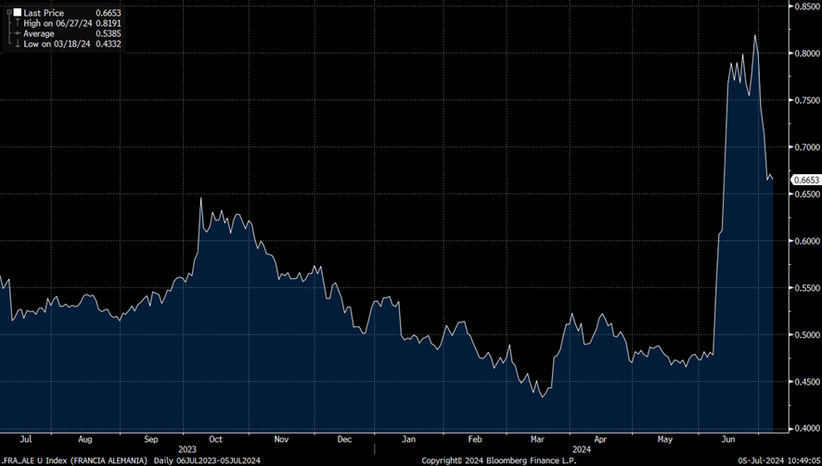Screen dimensions: 822x466
Task: Click the High marker icon in legend
Action: [17, 23]
